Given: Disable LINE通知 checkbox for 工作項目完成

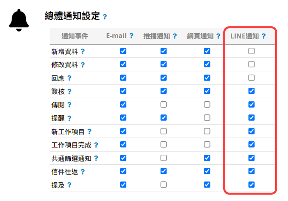Looking at the screenshot, I should tap(251, 144).
